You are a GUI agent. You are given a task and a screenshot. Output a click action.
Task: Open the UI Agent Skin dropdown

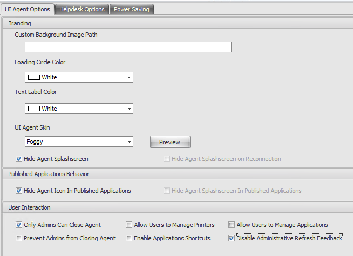pos(79,142)
